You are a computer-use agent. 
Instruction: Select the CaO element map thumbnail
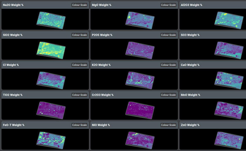point(229,80)
